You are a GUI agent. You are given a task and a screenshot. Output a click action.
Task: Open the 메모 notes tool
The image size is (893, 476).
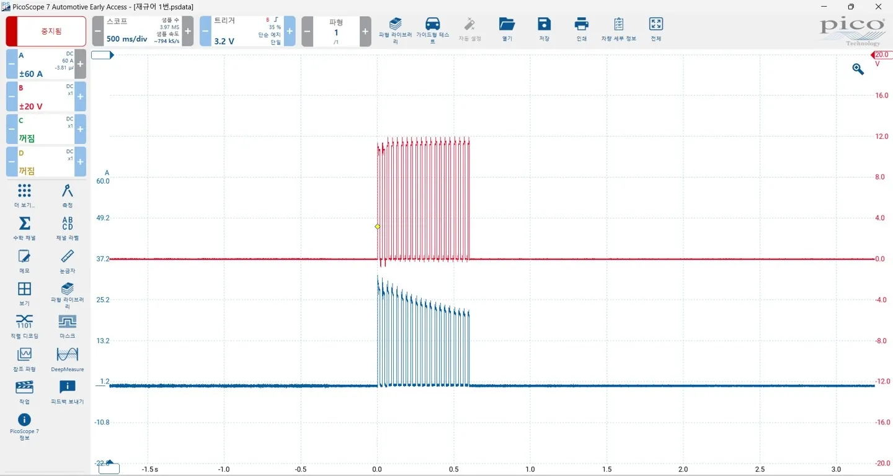point(24,261)
